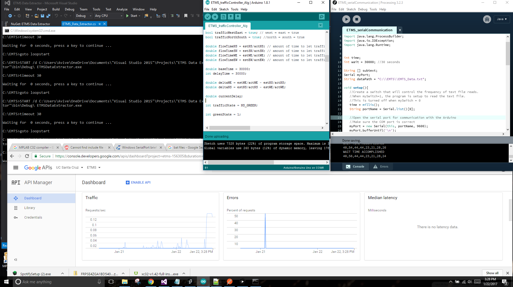Screen dimensions: 513x287
Task: Switch to MPLAB C32 compiler Chrome tab
Action: [36, 148]
